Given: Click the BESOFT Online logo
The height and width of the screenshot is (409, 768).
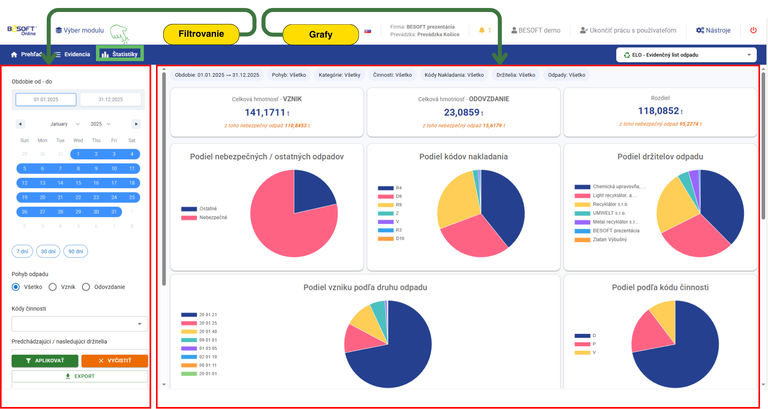Looking at the screenshot, I should tap(22, 30).
